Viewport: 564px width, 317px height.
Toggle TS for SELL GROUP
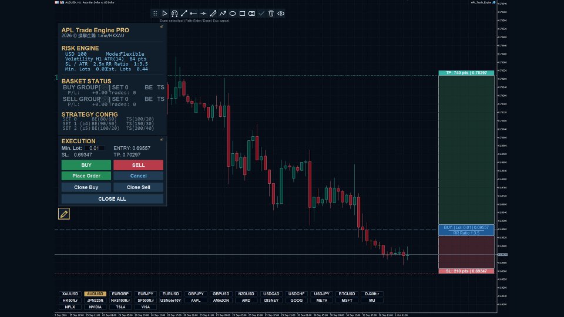click(161, 99)
